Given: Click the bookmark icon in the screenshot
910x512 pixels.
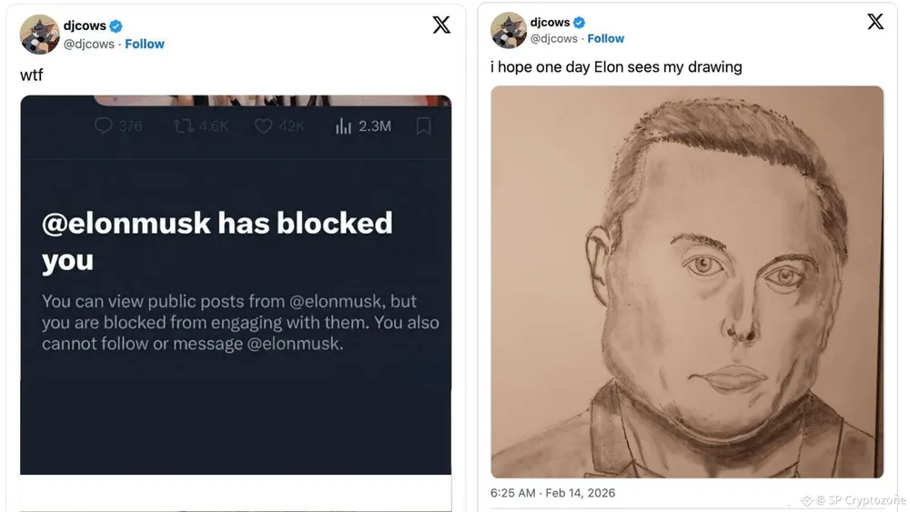Looking at the screenshot, I should pos(423,126).
